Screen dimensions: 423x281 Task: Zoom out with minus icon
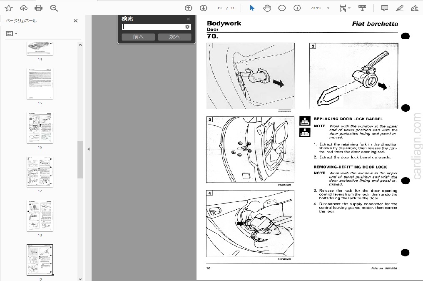point(282,8)
